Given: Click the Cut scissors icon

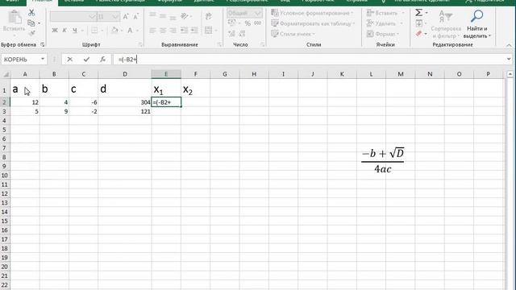Looking at the screenshot, I should click(31, 13).
